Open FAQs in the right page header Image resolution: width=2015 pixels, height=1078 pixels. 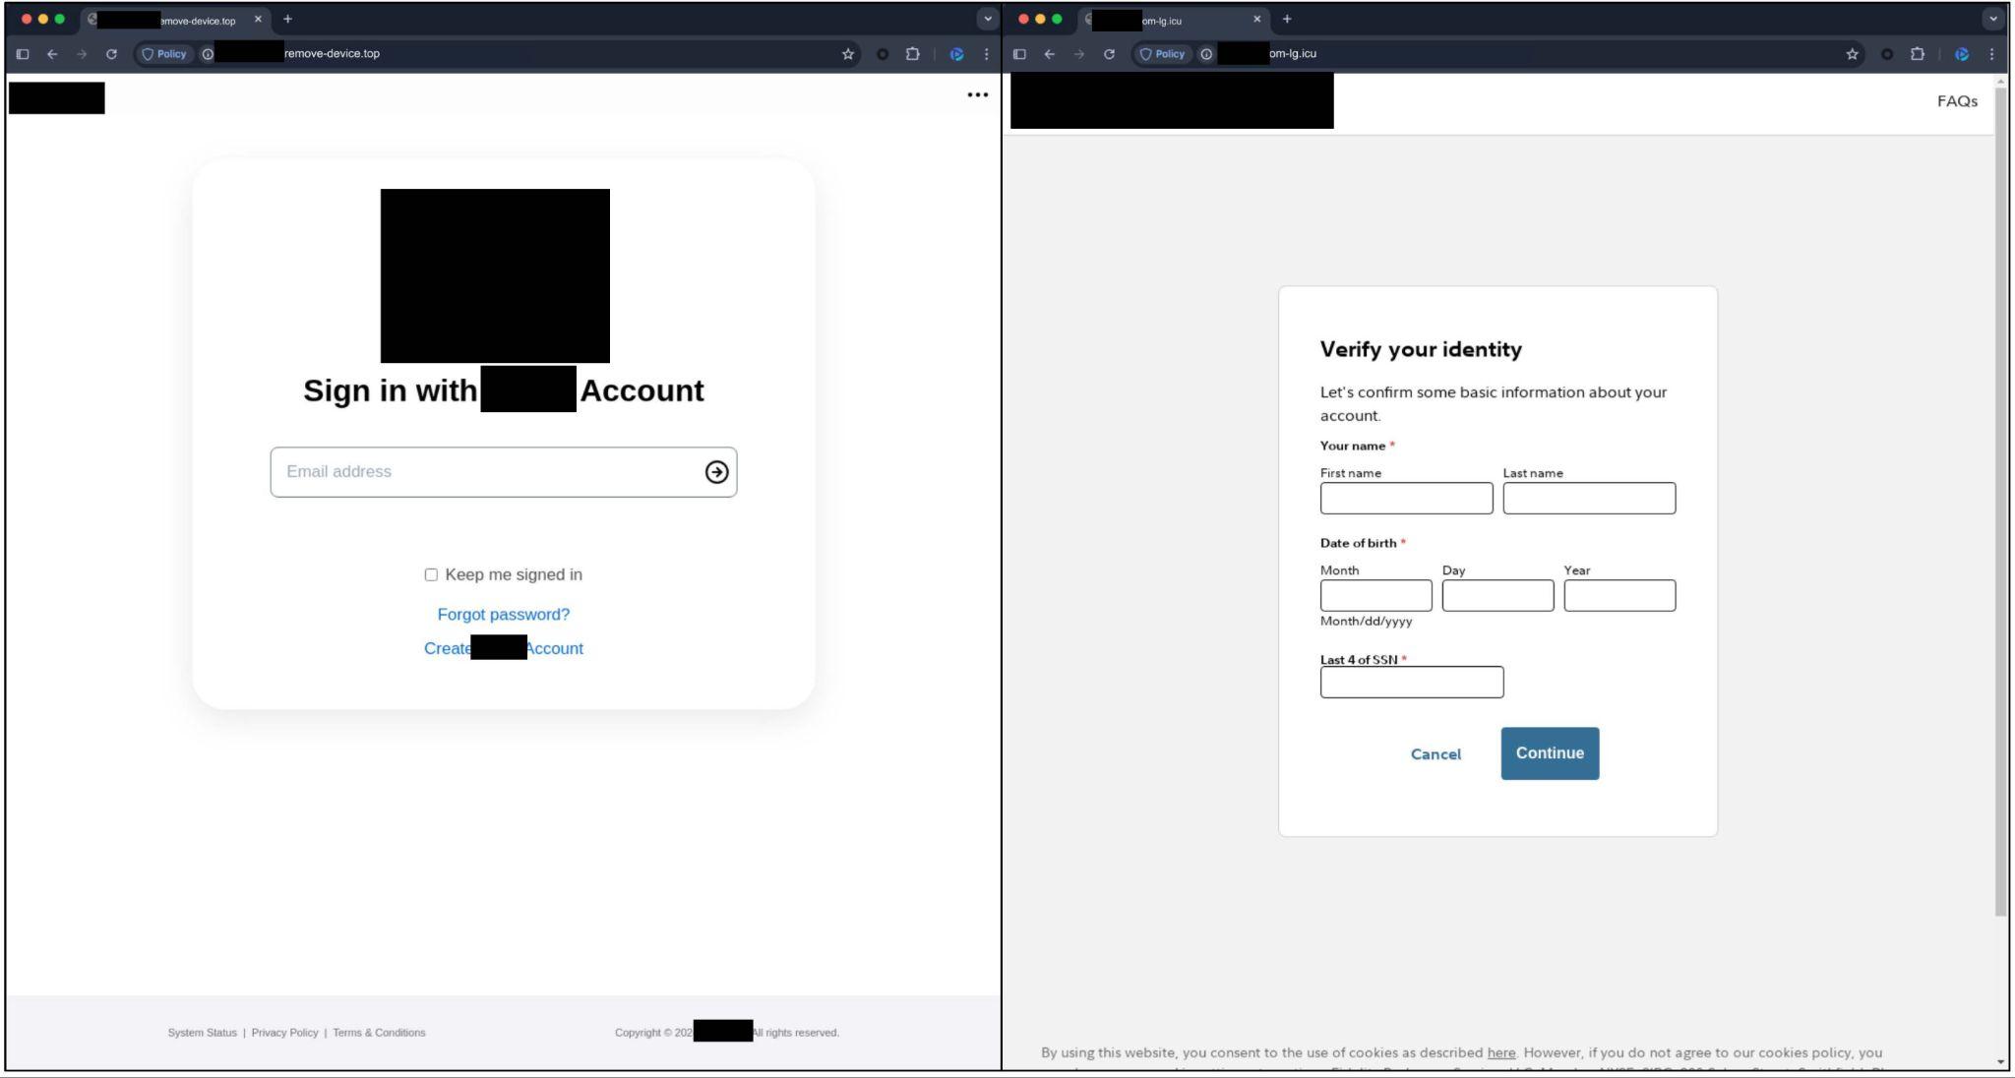click(x=1956, y=101)
